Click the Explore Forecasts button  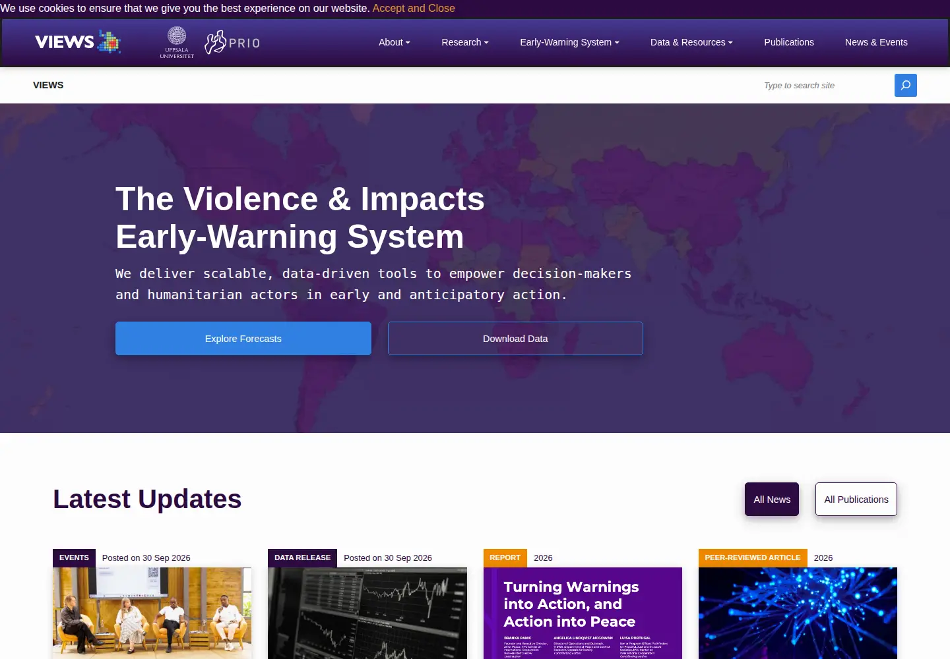pyautogui.click(x=243, y=339)
